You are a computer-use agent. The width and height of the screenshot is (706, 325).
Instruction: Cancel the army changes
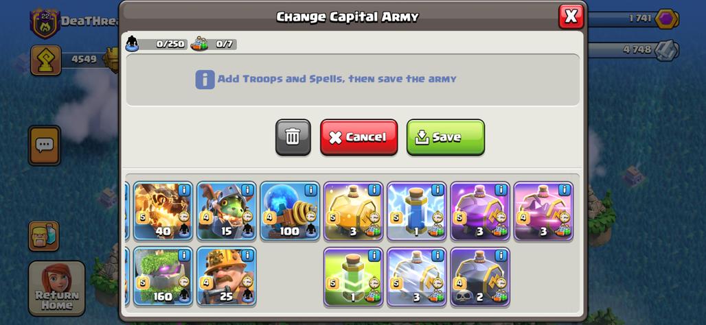pyautogui.click(x=359, y=137)
